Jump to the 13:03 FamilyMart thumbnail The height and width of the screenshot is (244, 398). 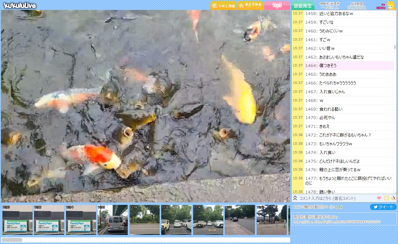[x=17, y=220]
